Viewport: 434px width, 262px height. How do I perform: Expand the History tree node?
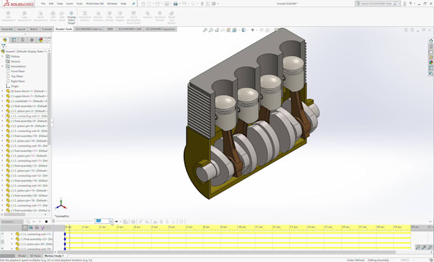coord(3,56)
